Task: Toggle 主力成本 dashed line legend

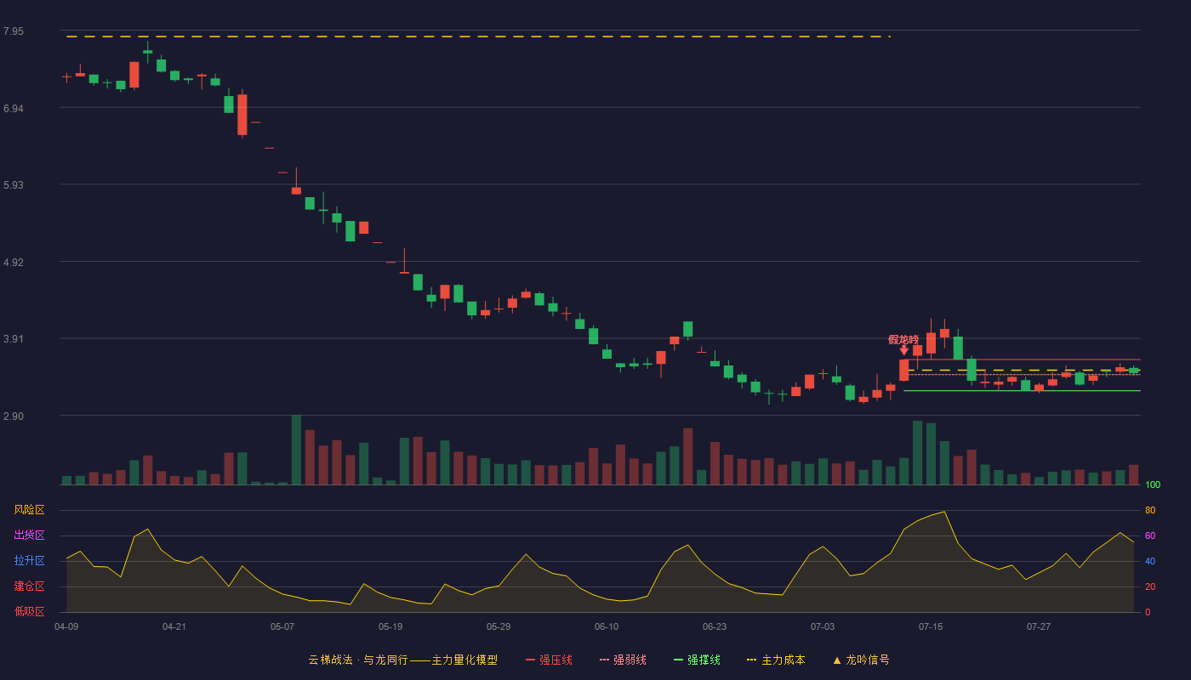Action: [x=776, y=660]
